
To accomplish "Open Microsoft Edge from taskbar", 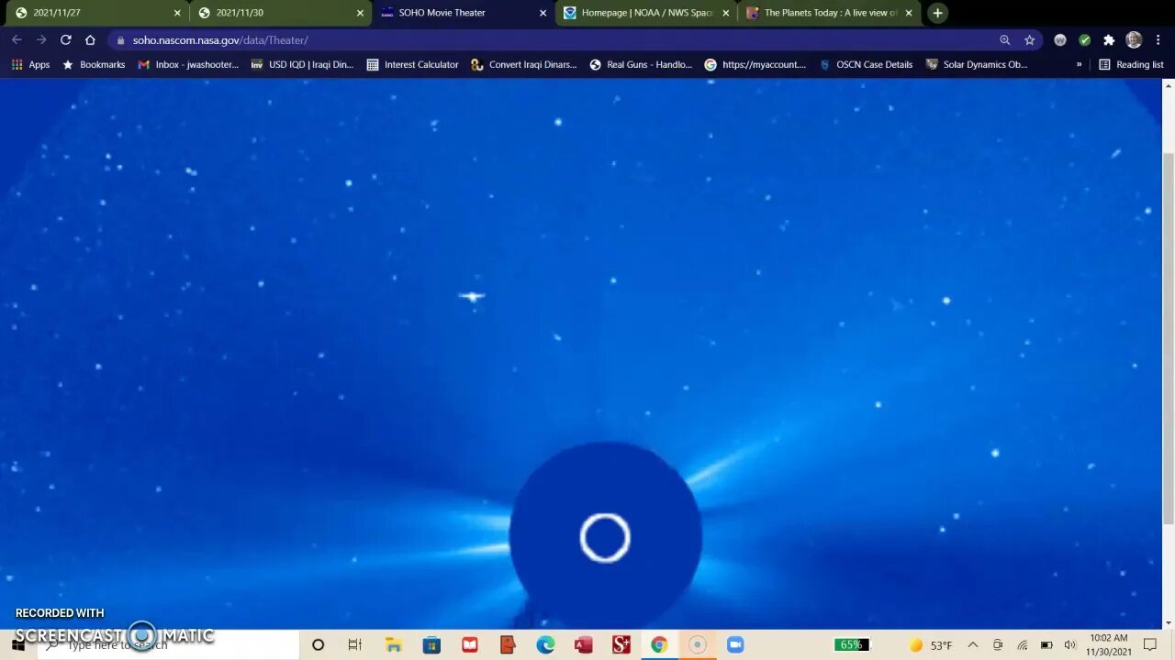I will click(x=545, y=645).
